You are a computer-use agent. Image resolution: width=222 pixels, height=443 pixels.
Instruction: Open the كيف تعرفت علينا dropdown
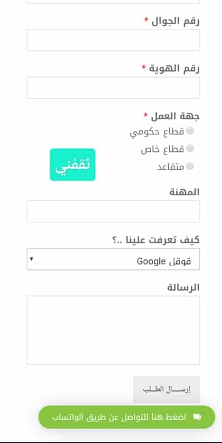tap(113, 259)
